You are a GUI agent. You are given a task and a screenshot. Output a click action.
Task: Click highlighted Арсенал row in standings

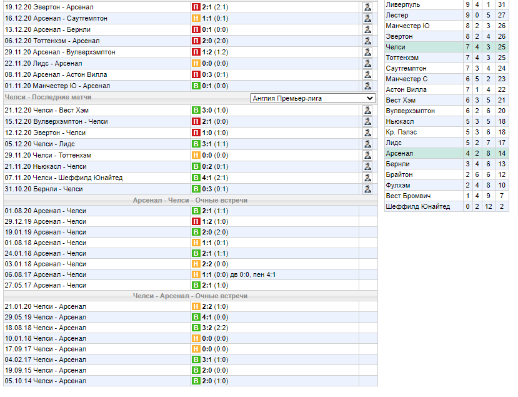point(447,153)
